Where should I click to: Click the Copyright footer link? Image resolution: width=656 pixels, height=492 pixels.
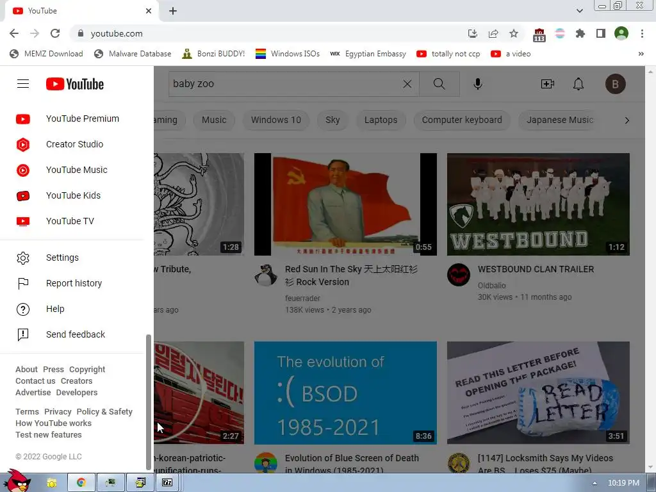[87, 370]
